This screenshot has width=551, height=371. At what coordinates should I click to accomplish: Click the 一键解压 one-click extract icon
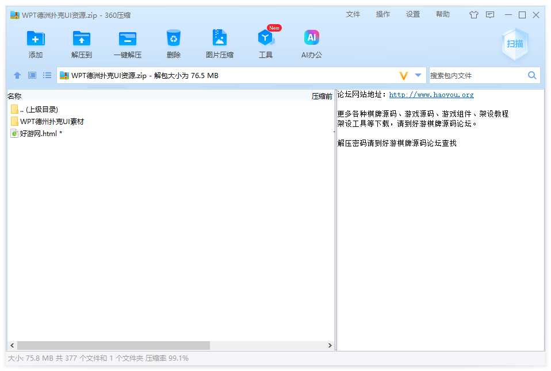click(128, 38)
